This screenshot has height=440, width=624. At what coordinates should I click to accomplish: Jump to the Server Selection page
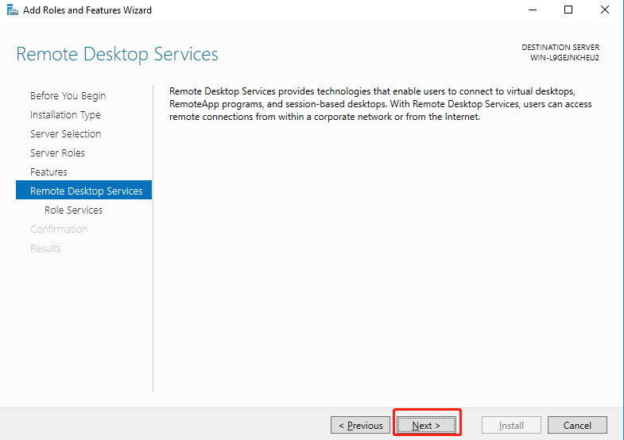(x=65, y=134)
